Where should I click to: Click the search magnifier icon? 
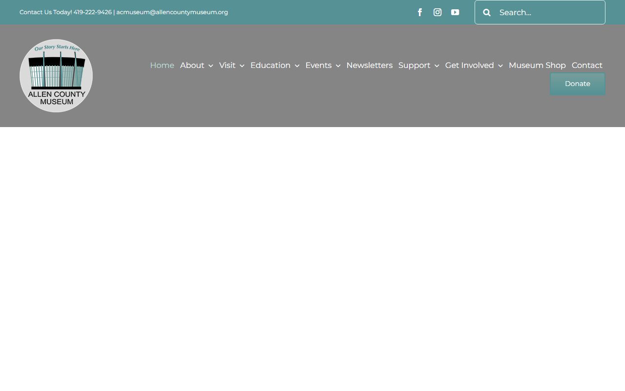(x=487, y=13)
